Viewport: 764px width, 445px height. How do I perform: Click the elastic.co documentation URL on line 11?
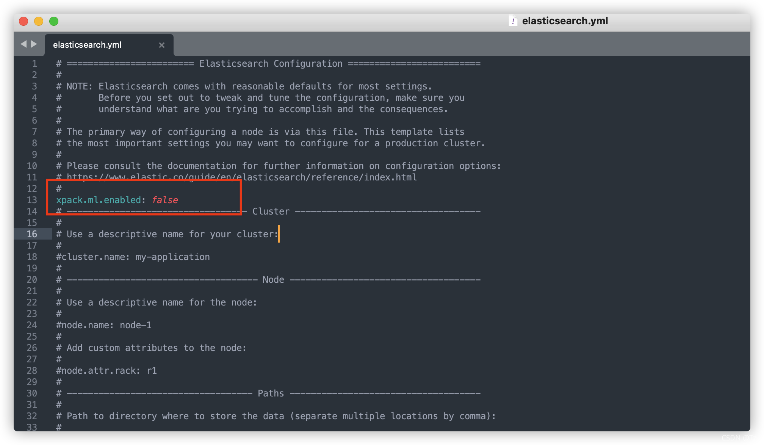coord(242,177)
